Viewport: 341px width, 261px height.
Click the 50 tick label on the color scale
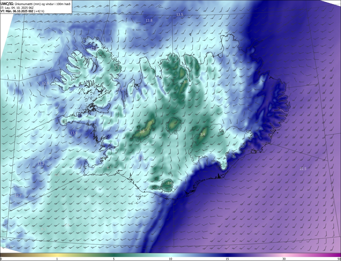pyautogui.click(x=339, y=259)
